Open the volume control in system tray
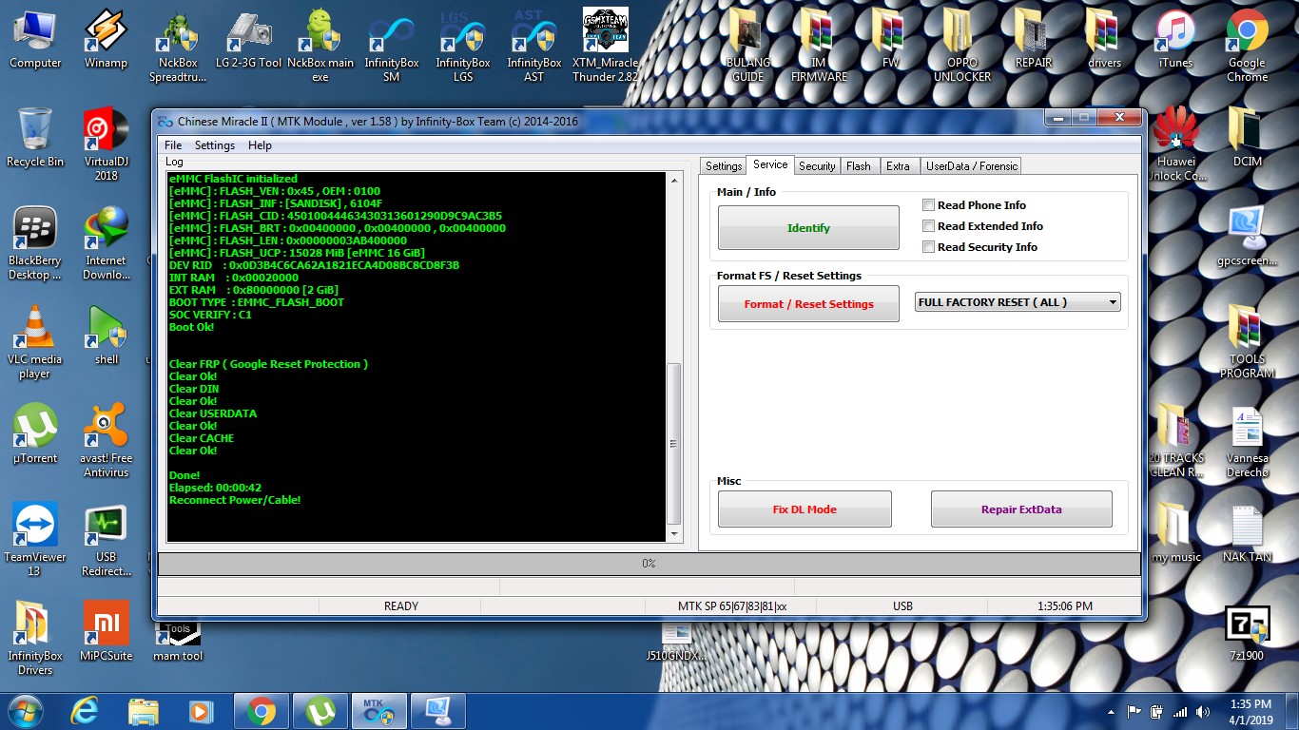 (x=1201, y=712)
